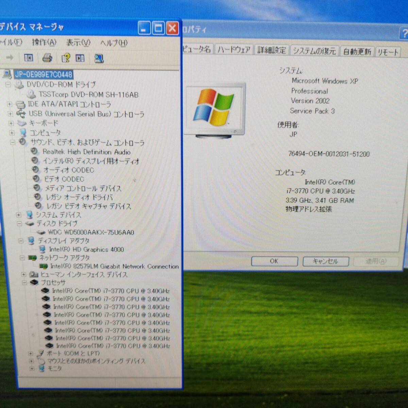Expand the USB (Universal Serial Bus) コントローラ node
The width and height of the screenshot is (408, 408).
coord(10,114)
